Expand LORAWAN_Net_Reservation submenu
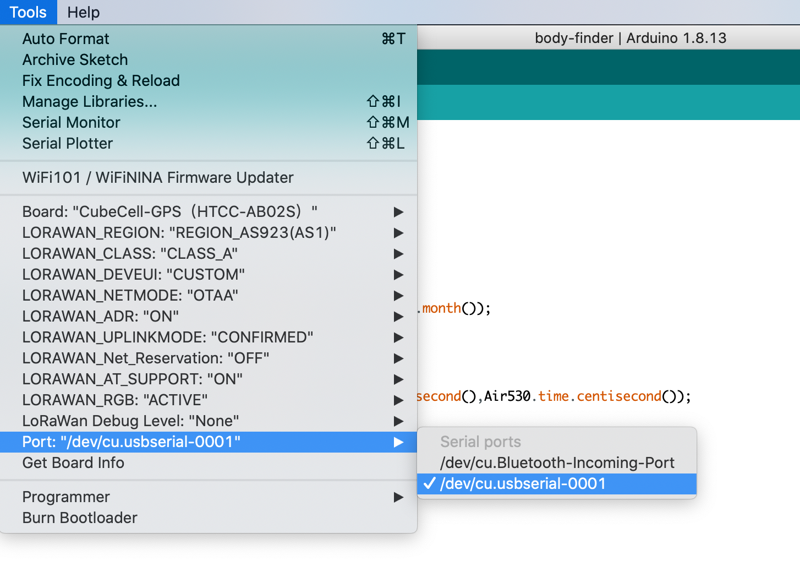 [x=209, y=358]
